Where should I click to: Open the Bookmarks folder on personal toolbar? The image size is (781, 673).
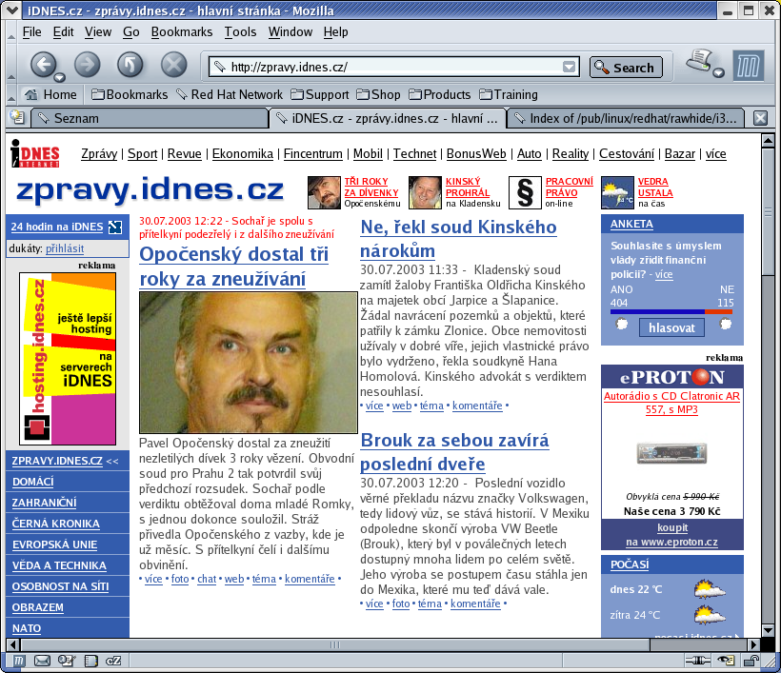(130, 94)
